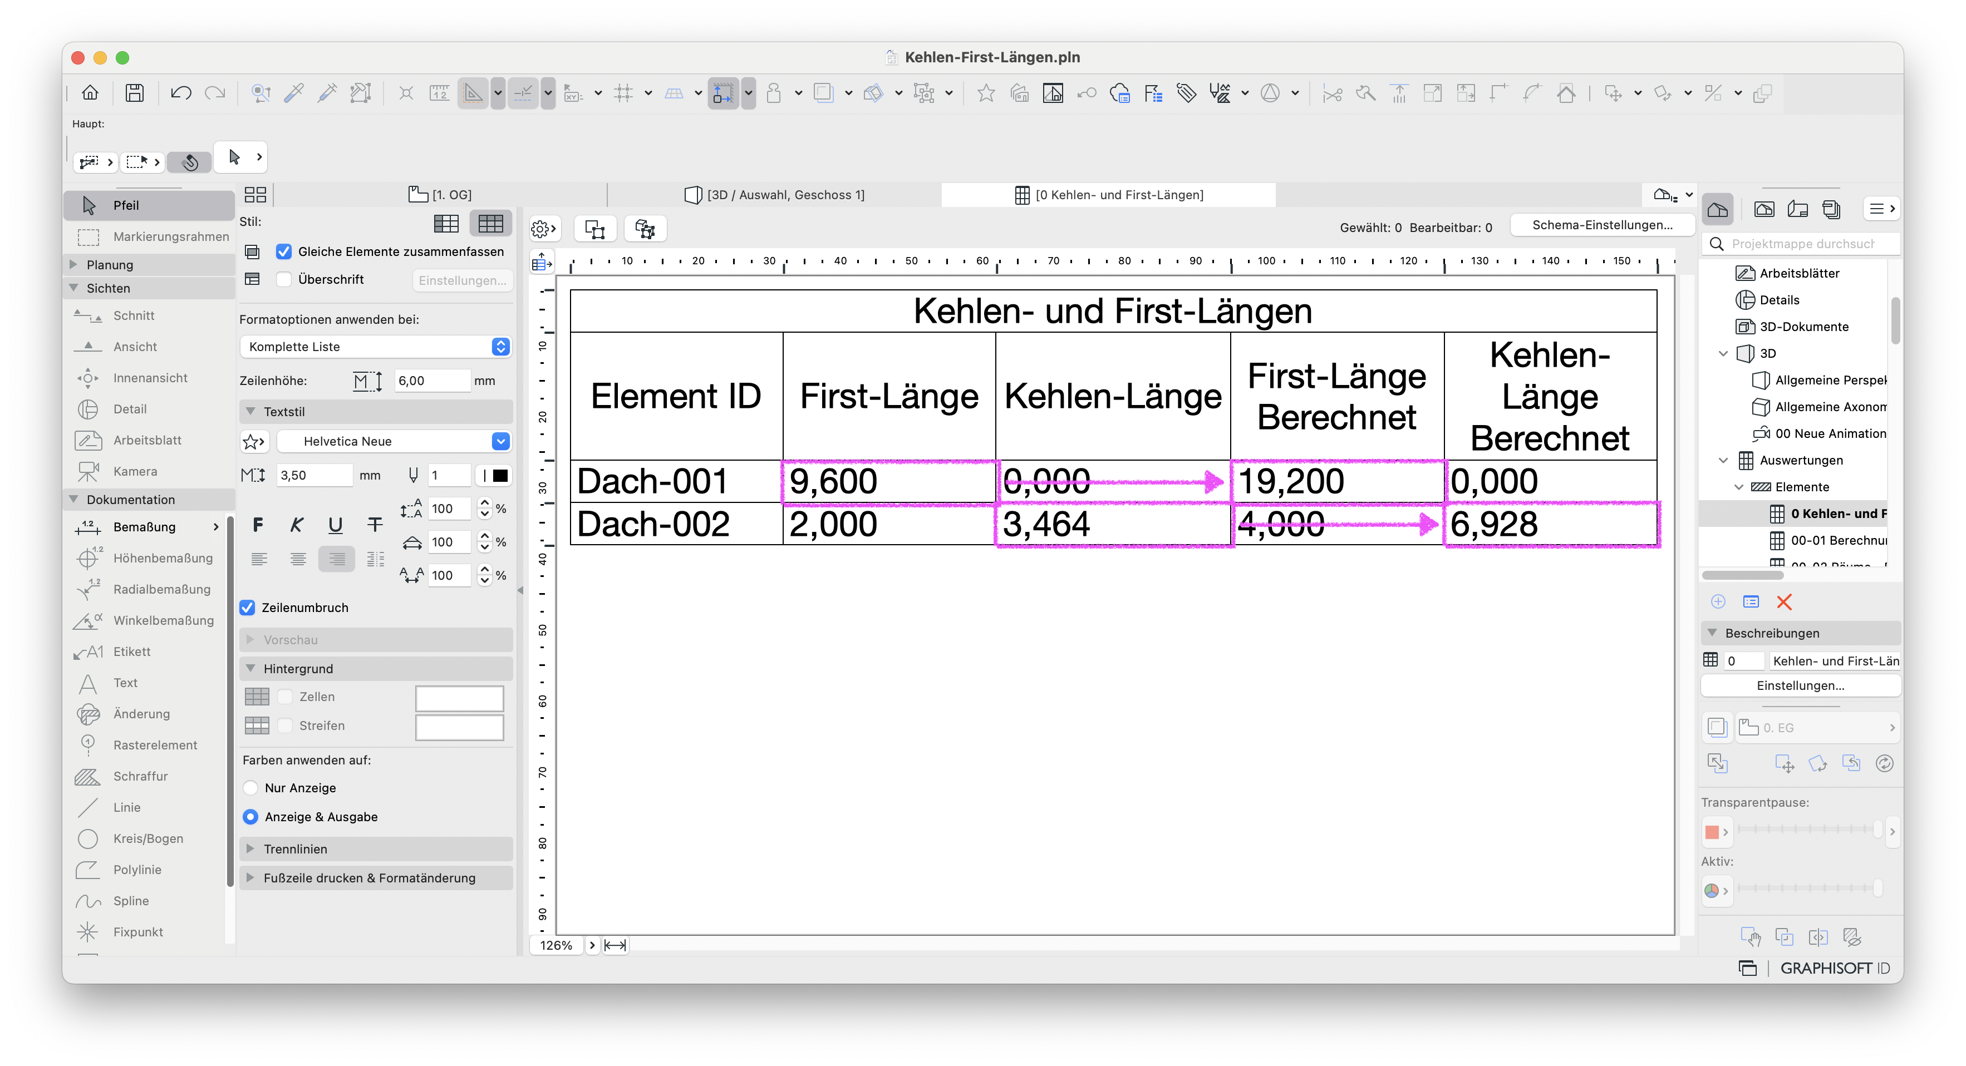Viewport: 1966px width, 1066px height.
Task: Click the Projektmappe durchsuchen search field
Action: (x=1803, y=244)
